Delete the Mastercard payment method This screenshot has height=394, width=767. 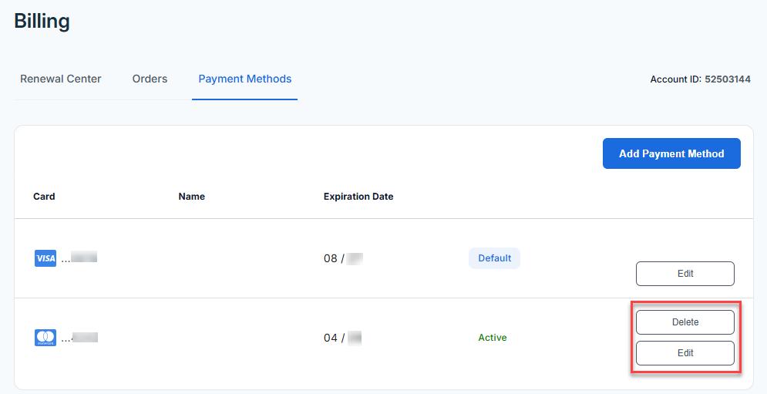685,322
